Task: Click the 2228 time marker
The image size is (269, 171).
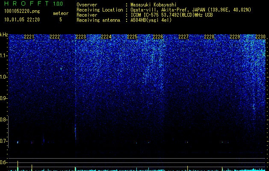Action: tap(209, 37)
